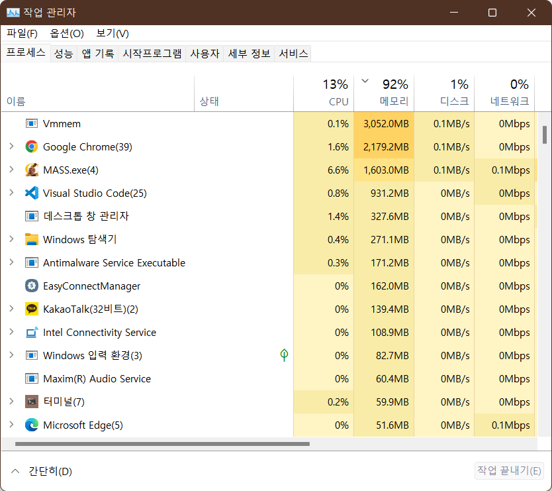Viewport: 552px width, 491px height.
Task: Expand the Intel Connectivity Service row
Action: point(12,332)
